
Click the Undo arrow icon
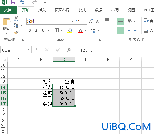pos(22,2)
